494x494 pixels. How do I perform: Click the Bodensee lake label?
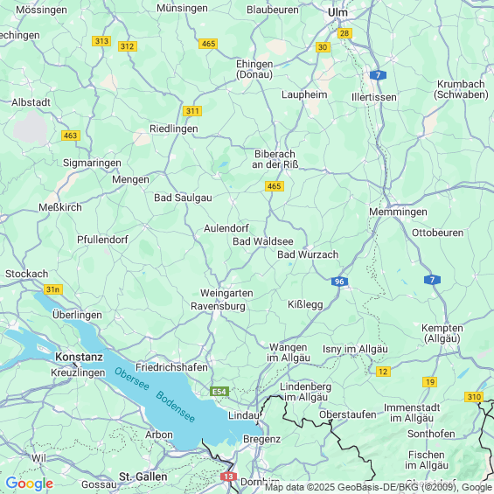175,407
